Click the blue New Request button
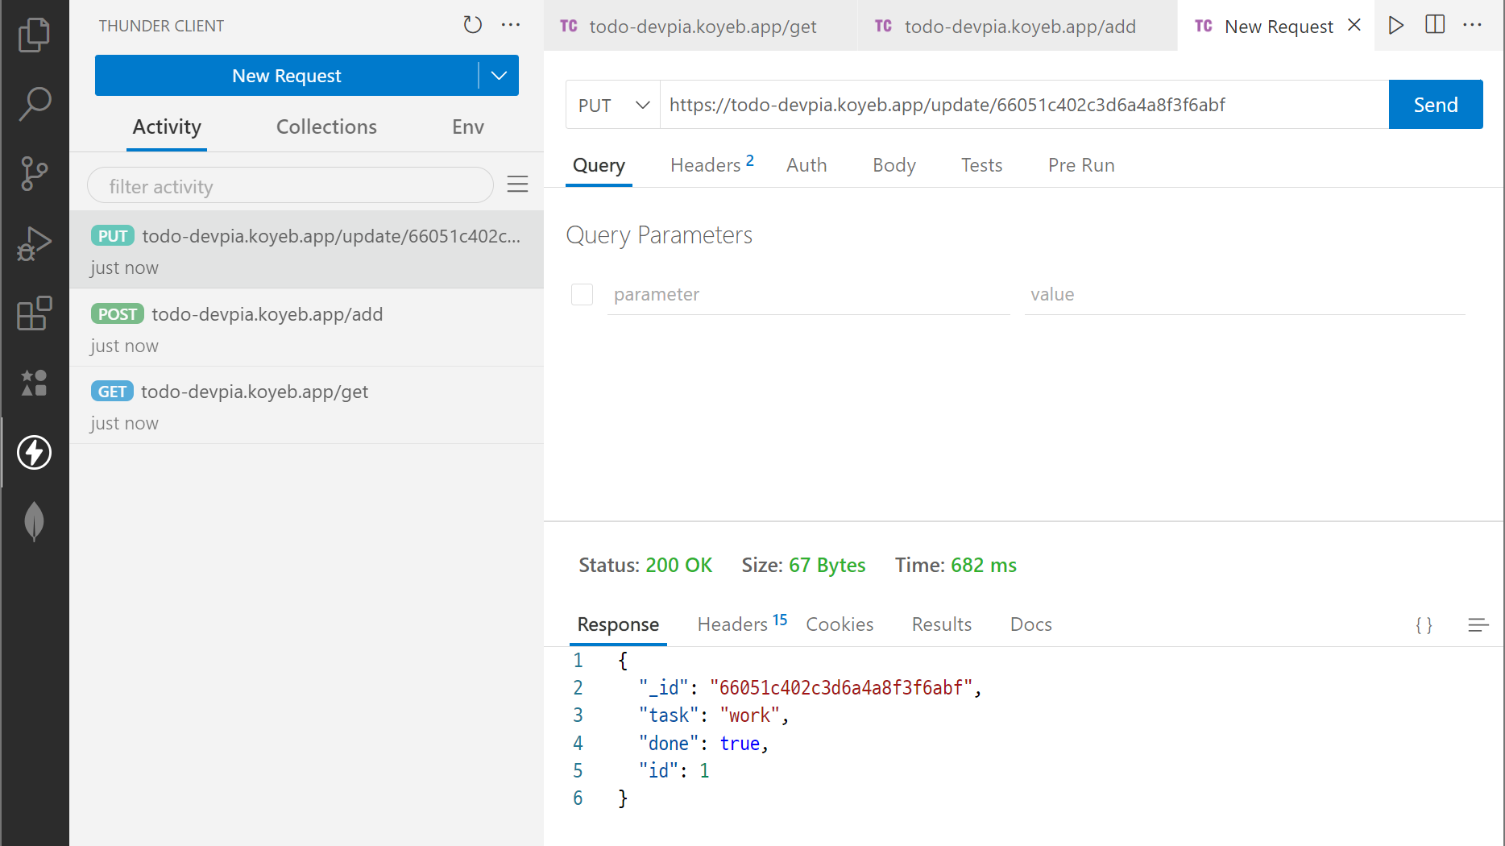 [286, 76]
